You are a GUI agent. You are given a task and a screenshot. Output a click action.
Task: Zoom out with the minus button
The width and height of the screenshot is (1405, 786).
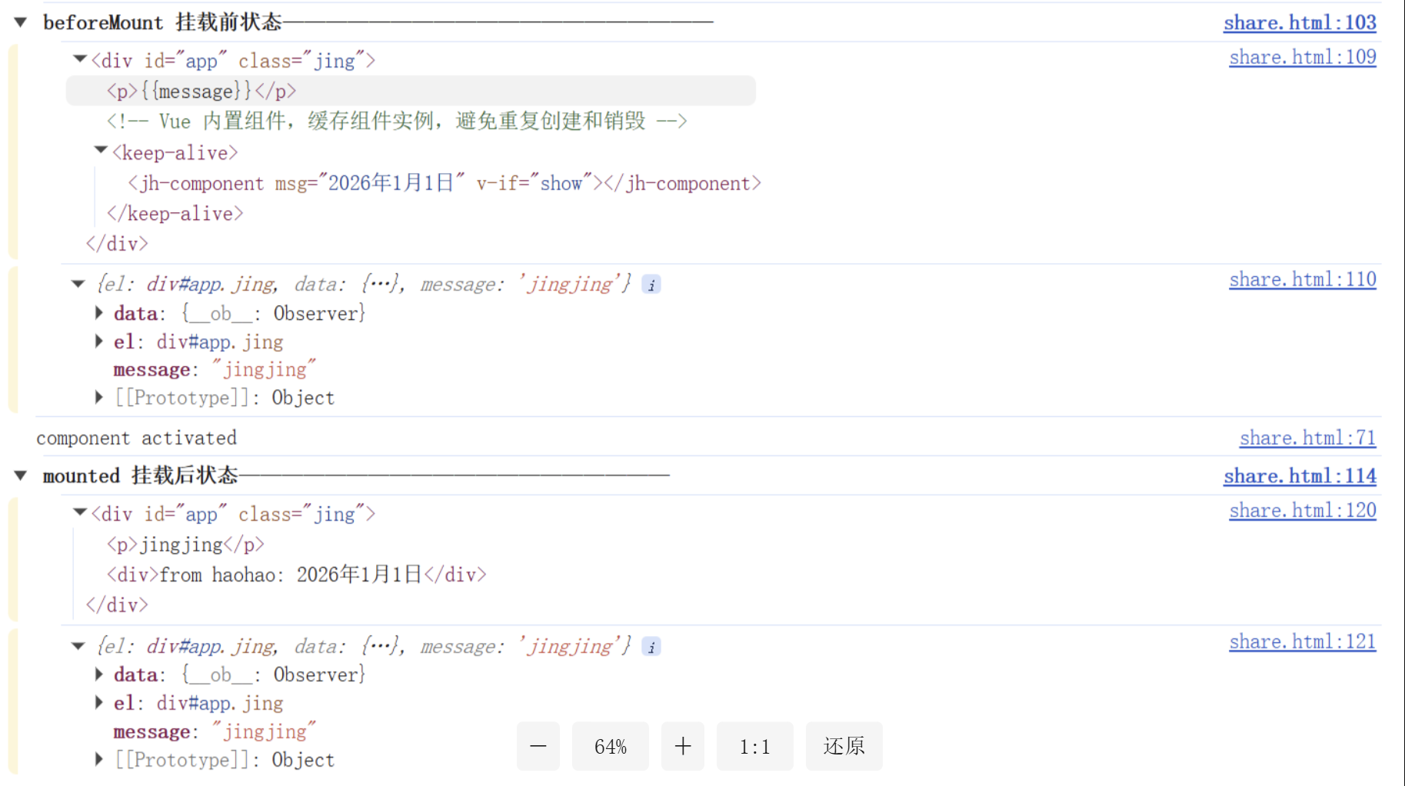click(538, 746)
